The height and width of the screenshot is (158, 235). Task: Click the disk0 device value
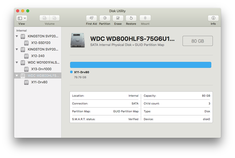(206, 119)
